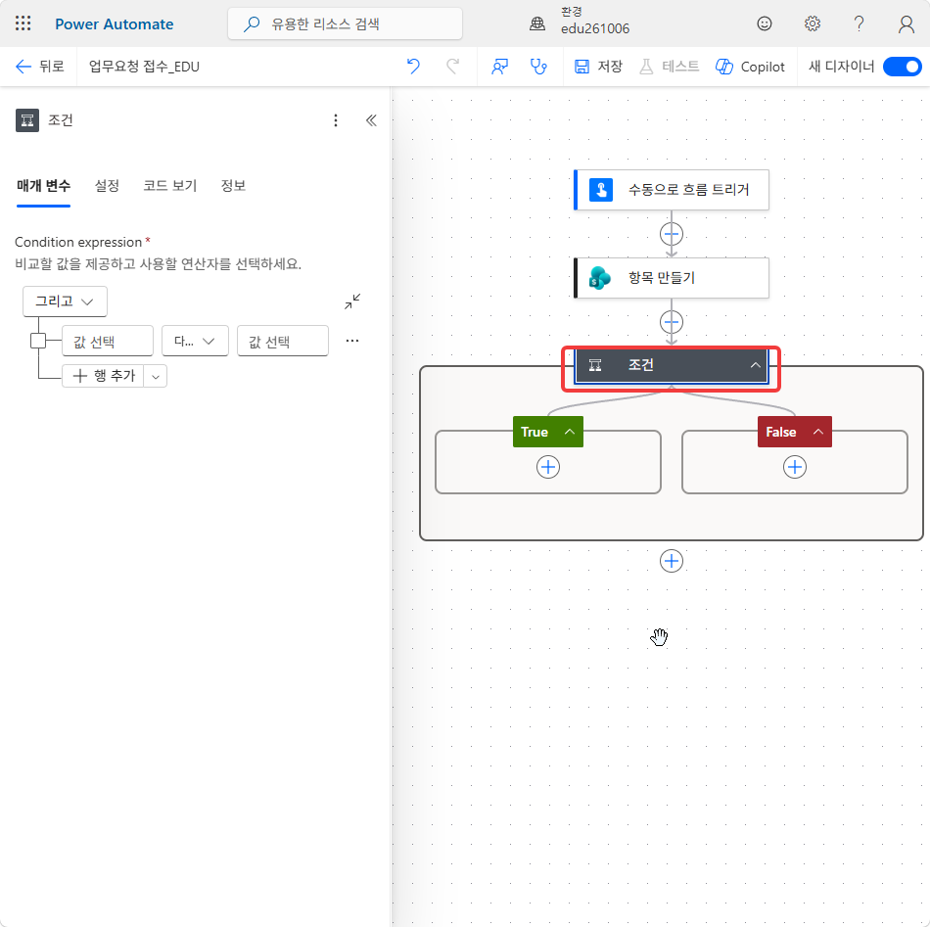
Task: Toggle the 새 디자이너 switch
Action: coord(902,67)
